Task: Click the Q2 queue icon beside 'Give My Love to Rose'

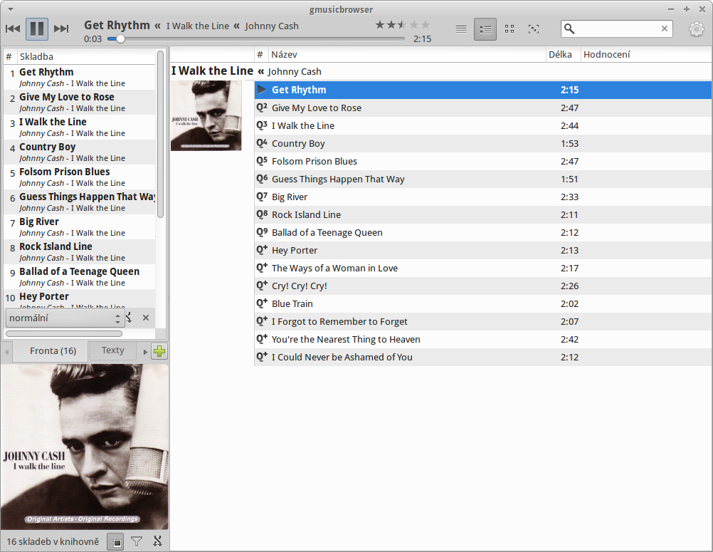Action: [262, 108]
